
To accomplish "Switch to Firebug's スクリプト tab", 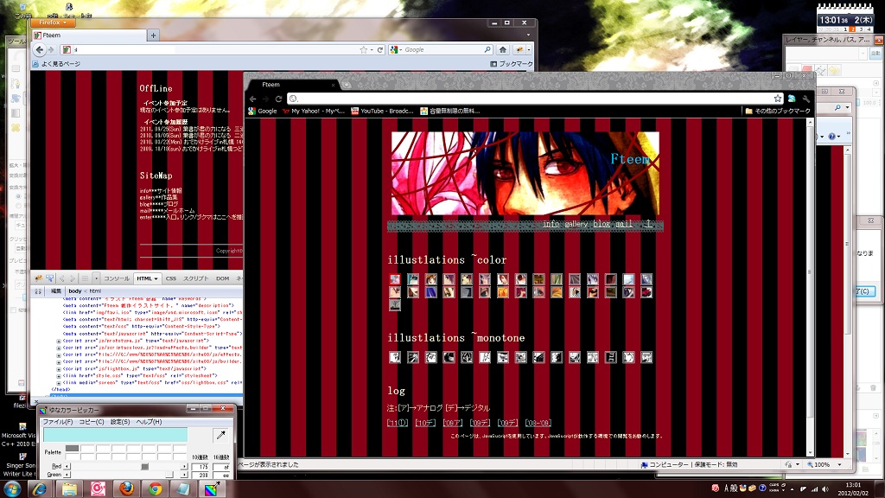I will 196,278.
